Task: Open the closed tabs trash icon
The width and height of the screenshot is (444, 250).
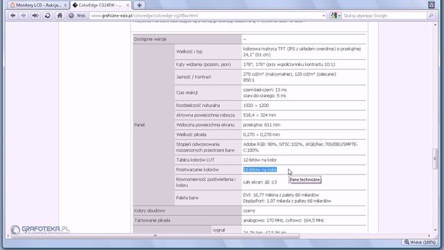Action: coord(432,5)
